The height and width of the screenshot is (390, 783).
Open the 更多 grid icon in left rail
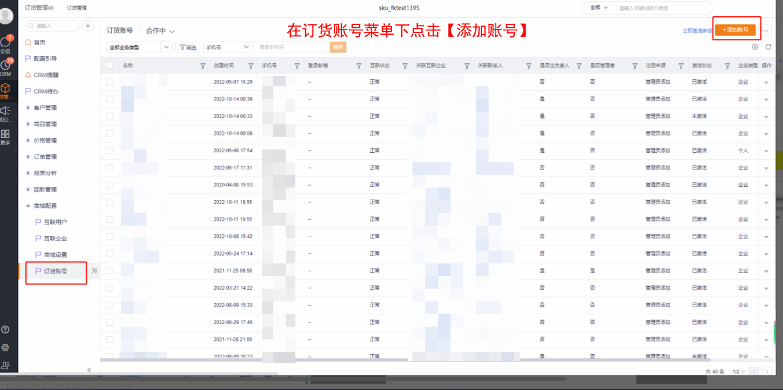5,134
